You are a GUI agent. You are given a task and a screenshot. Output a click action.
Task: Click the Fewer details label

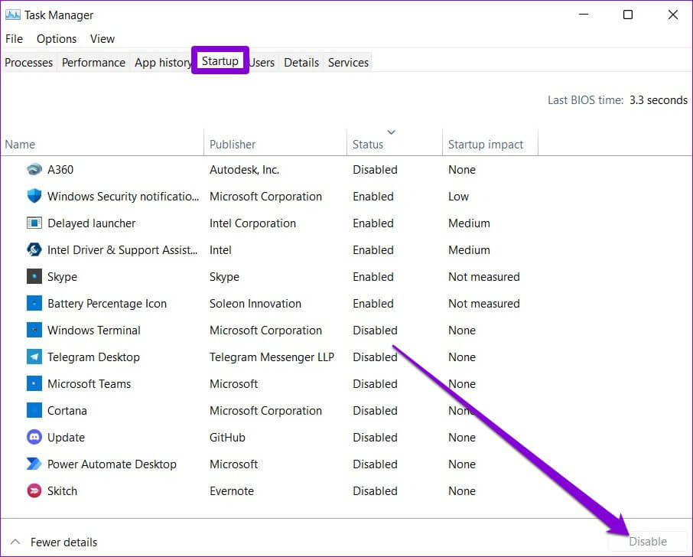[63, 542]
